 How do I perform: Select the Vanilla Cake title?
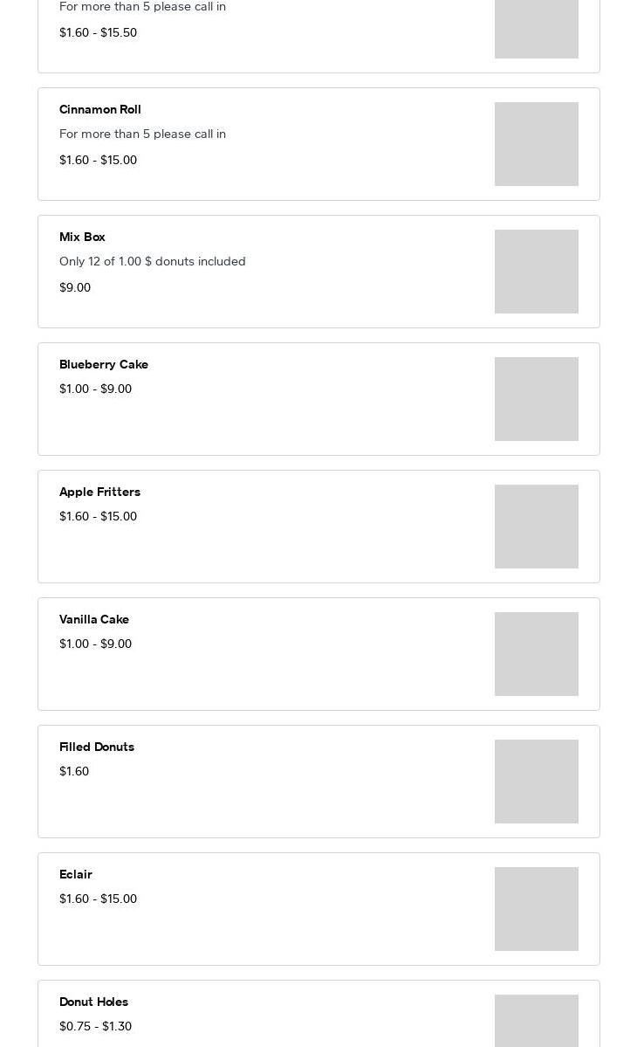94,620
